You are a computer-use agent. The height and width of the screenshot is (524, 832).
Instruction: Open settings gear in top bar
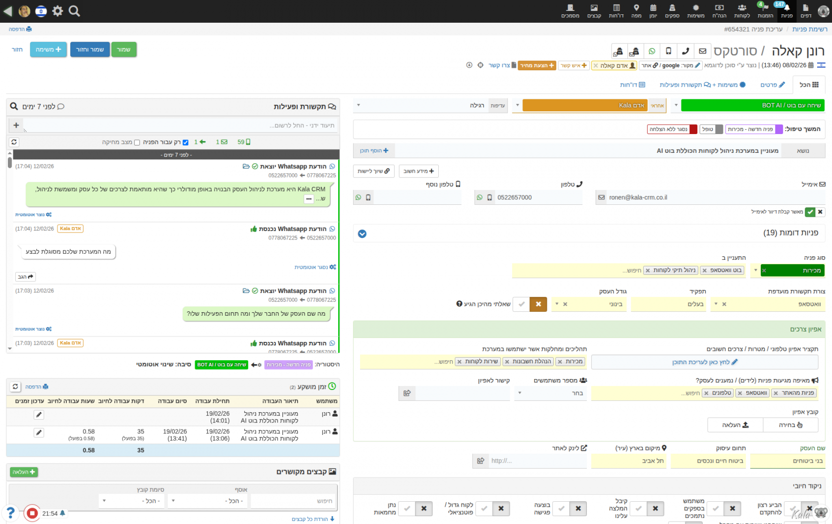pyautogui.click(x=57, y=11)
